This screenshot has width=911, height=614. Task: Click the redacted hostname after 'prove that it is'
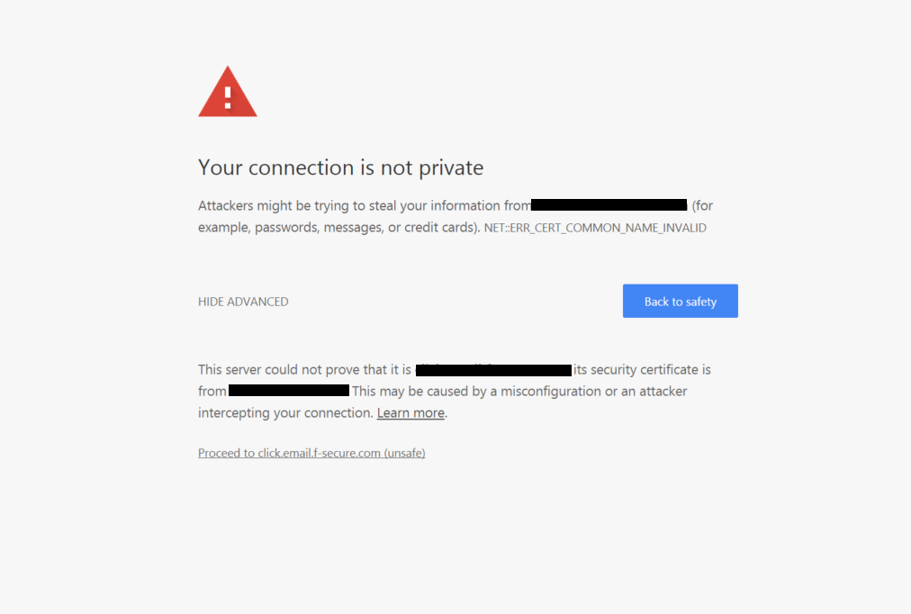click(x=493, y=369)
